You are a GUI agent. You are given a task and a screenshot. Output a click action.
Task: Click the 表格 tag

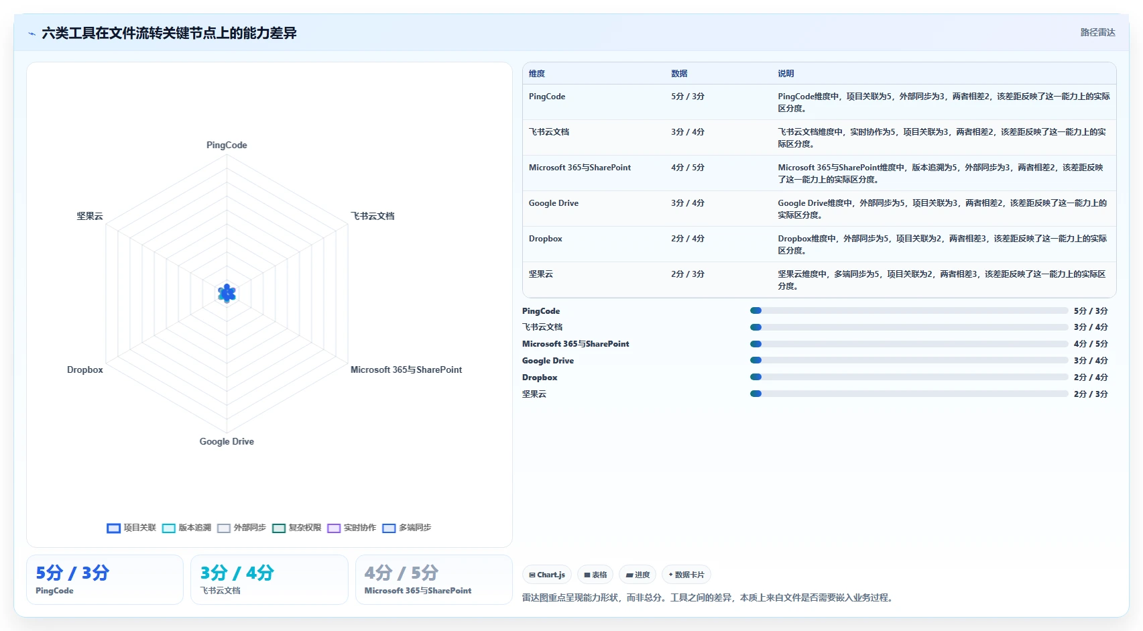(595, 575)
